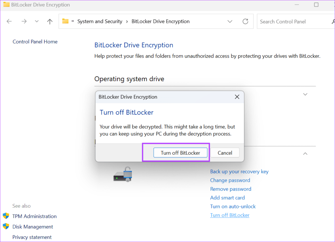This screenshot has height=242, width=335.
Task: Confirm with the Turn off BitLocker button
Action: coord(180,152)
